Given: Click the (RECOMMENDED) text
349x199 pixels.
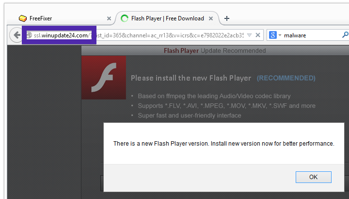Looking at the screenshot, I should pyautogui.click(x=286, y=78).
